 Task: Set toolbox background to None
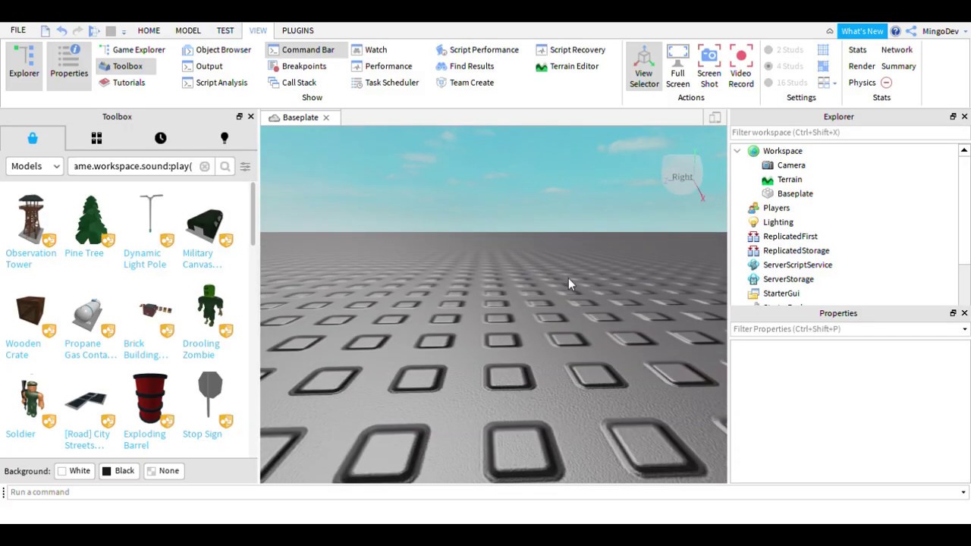(163, 471)
